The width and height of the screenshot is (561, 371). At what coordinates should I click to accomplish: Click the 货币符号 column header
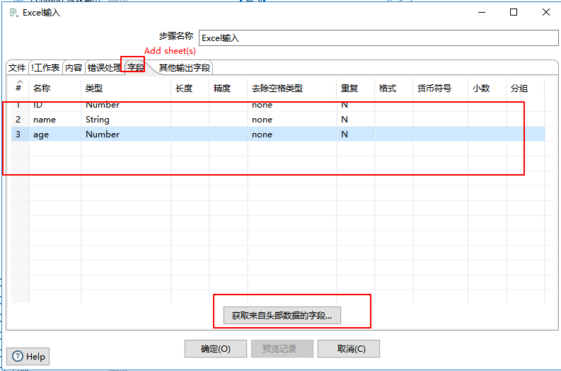coord(441,88)
